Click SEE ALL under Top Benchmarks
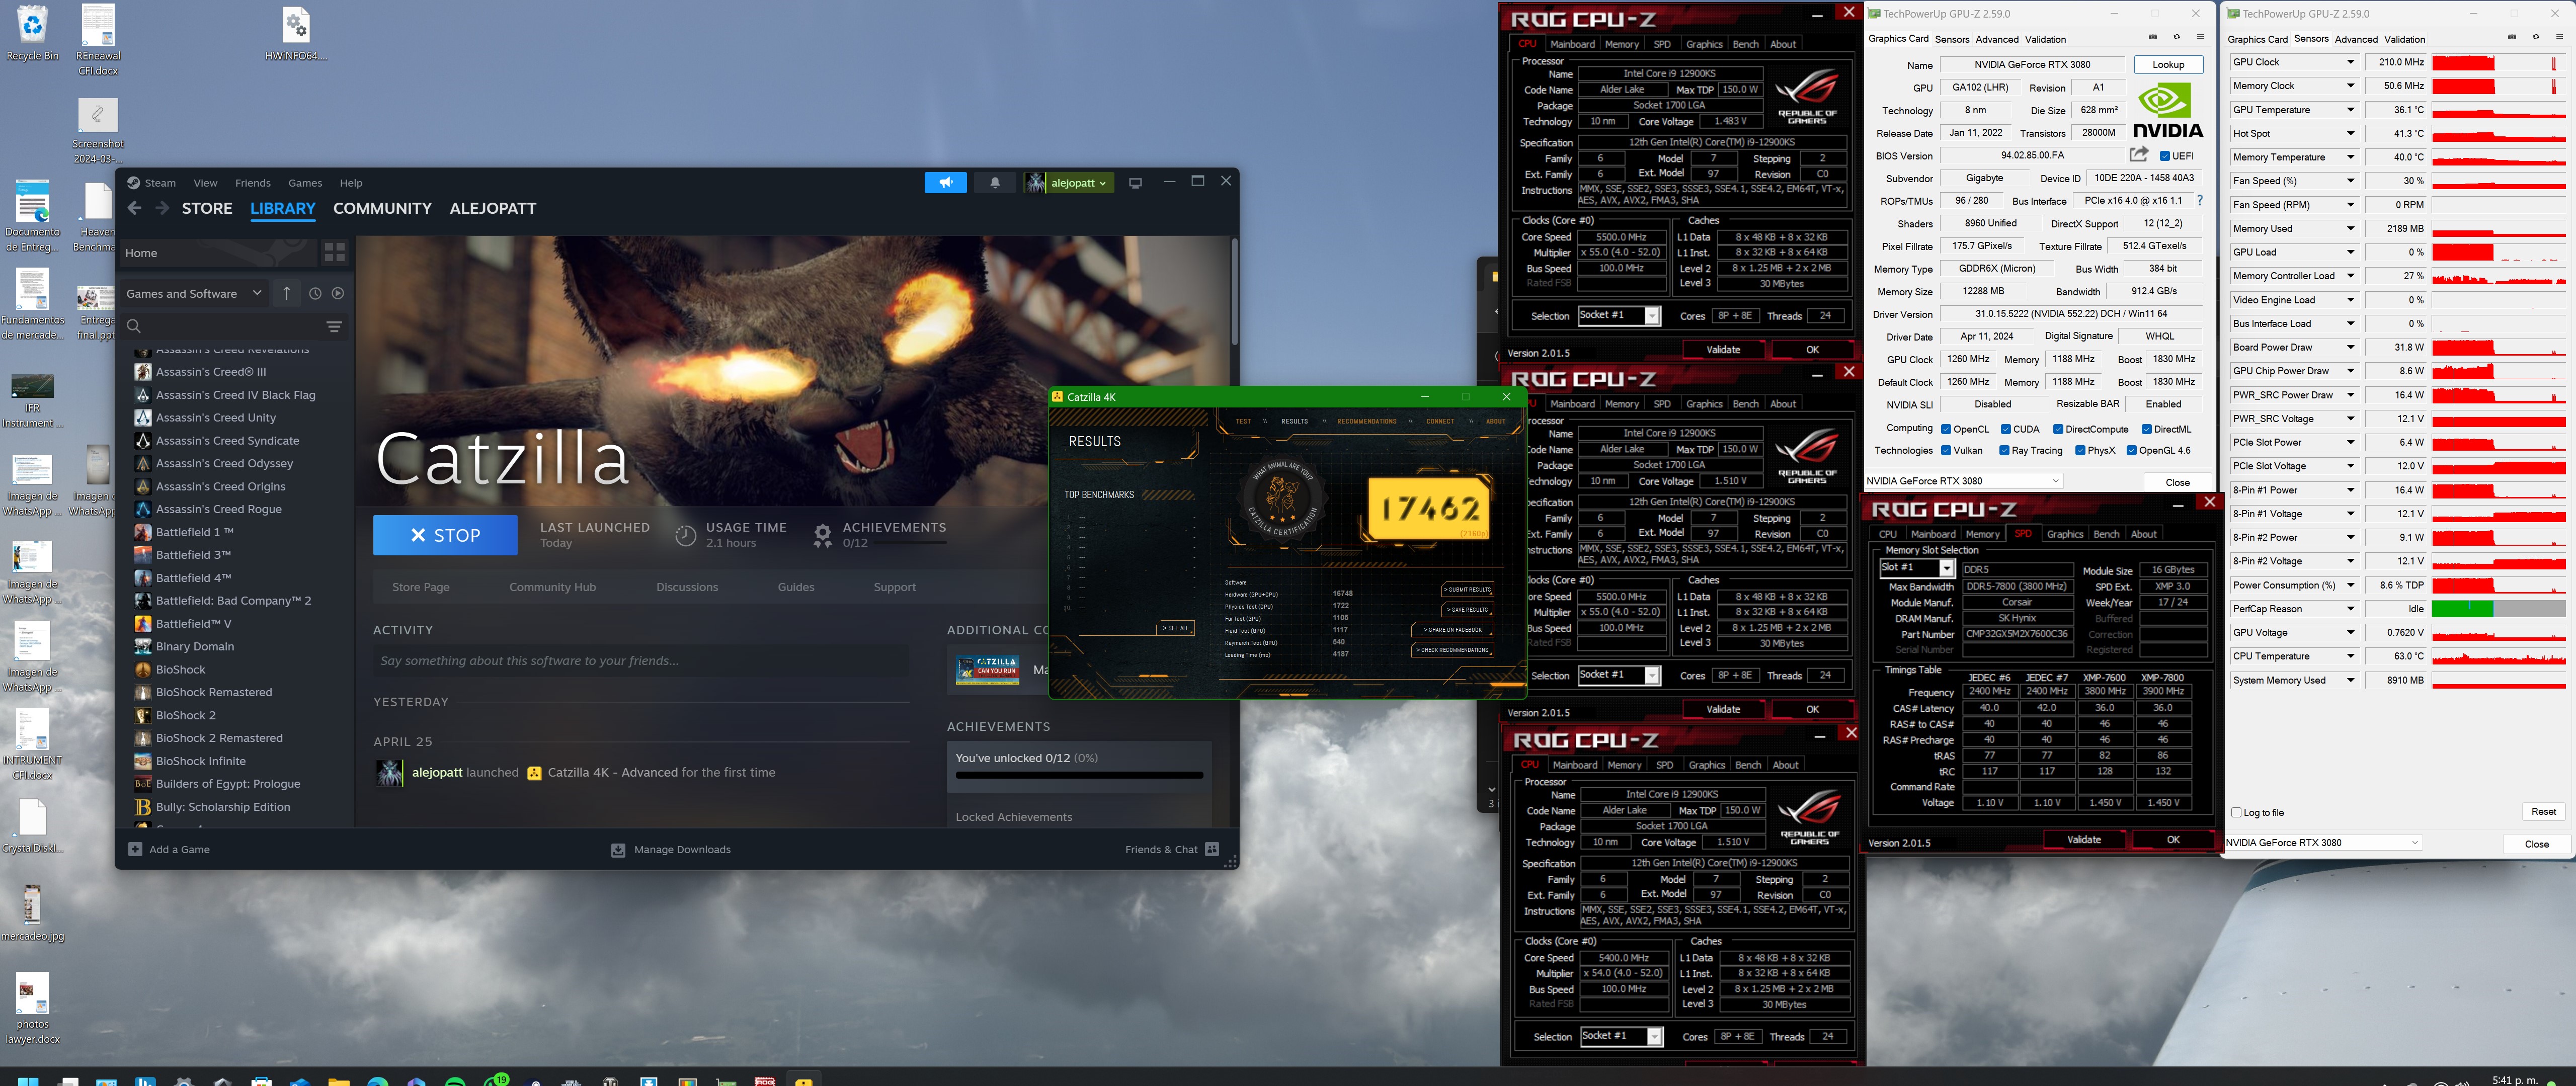Viewport: 2576px width, 1086px height. [x=1176, y=628]
